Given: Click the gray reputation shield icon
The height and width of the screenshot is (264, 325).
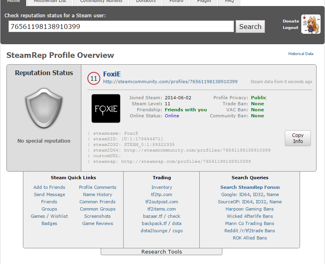Looking at the screenshot, I should (x=44, y=108).
